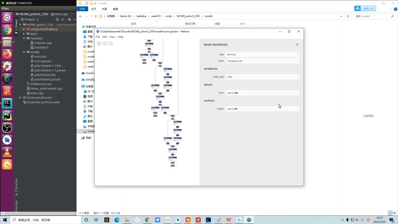The width and height of the screenshot is (398, 224).
Task: Open CLion from the Ubuntu dock
Action: pos(7,103)
